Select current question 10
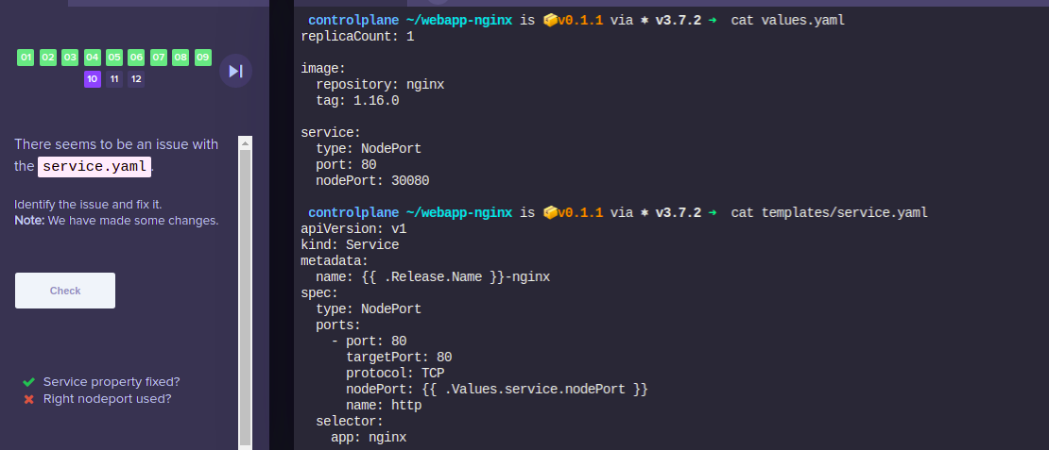This screenshot has height=450, width=1049. (x=92, y=79)
